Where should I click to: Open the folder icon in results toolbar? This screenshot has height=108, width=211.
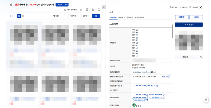tap(93, 10)
